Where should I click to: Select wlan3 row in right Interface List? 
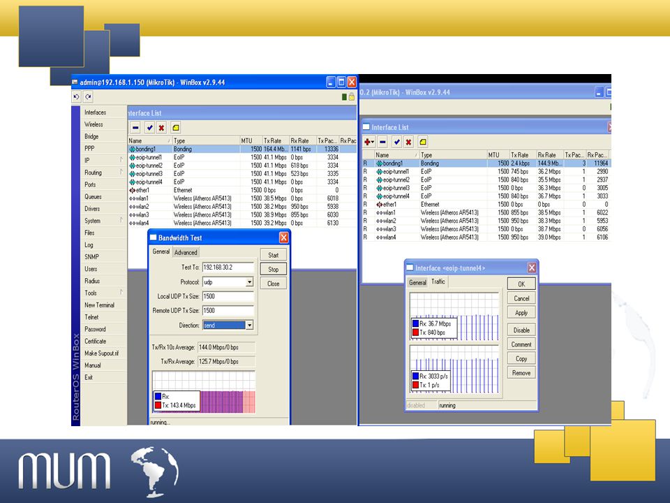point(486,229)
